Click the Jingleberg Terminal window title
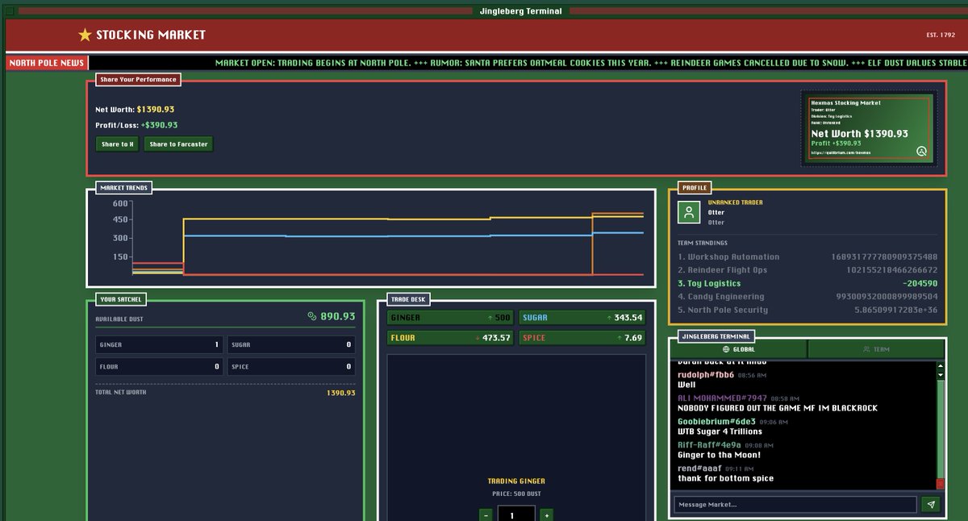The image size is (968, 521). [x=521, y=11]
